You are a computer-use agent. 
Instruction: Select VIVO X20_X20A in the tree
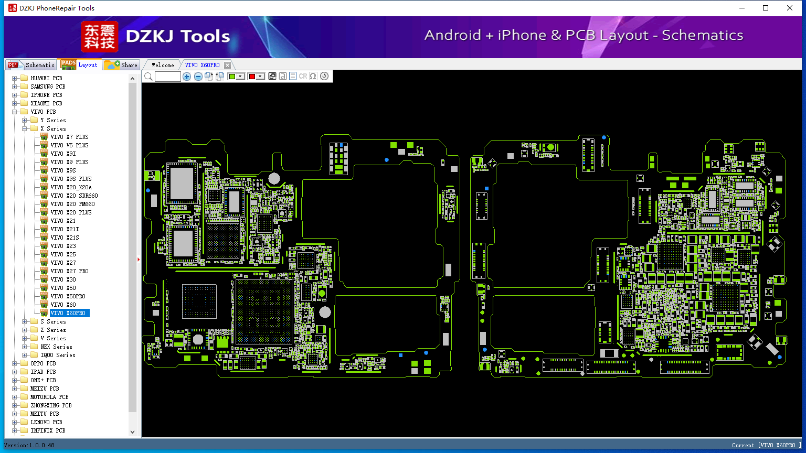tap(71, 187)
